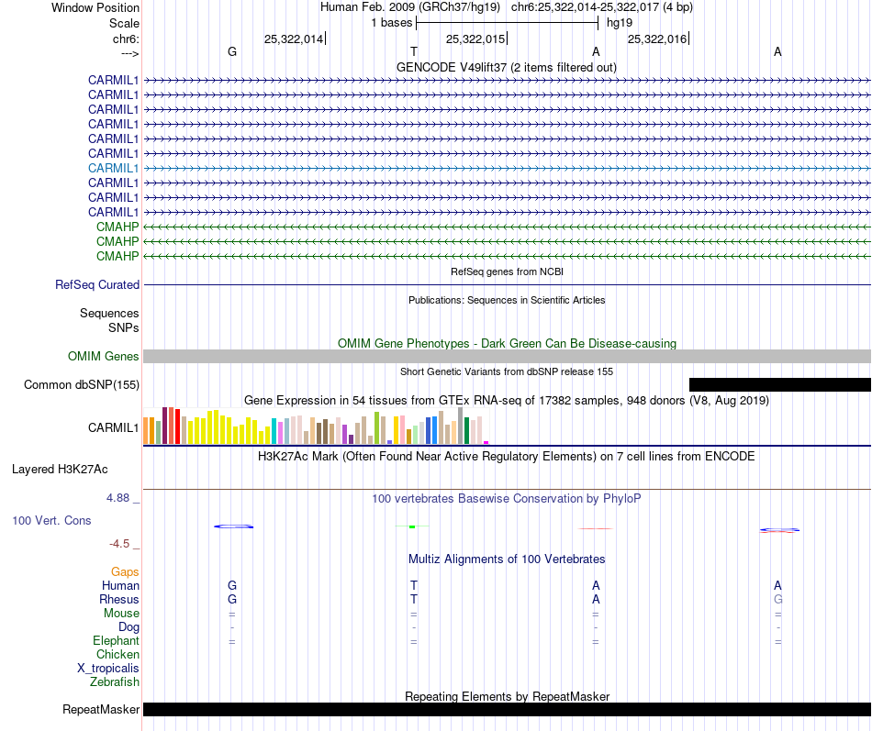
Task: Open the GTEx Gene Expression track title
Action: pyautogui.click(x=507, y=400)
